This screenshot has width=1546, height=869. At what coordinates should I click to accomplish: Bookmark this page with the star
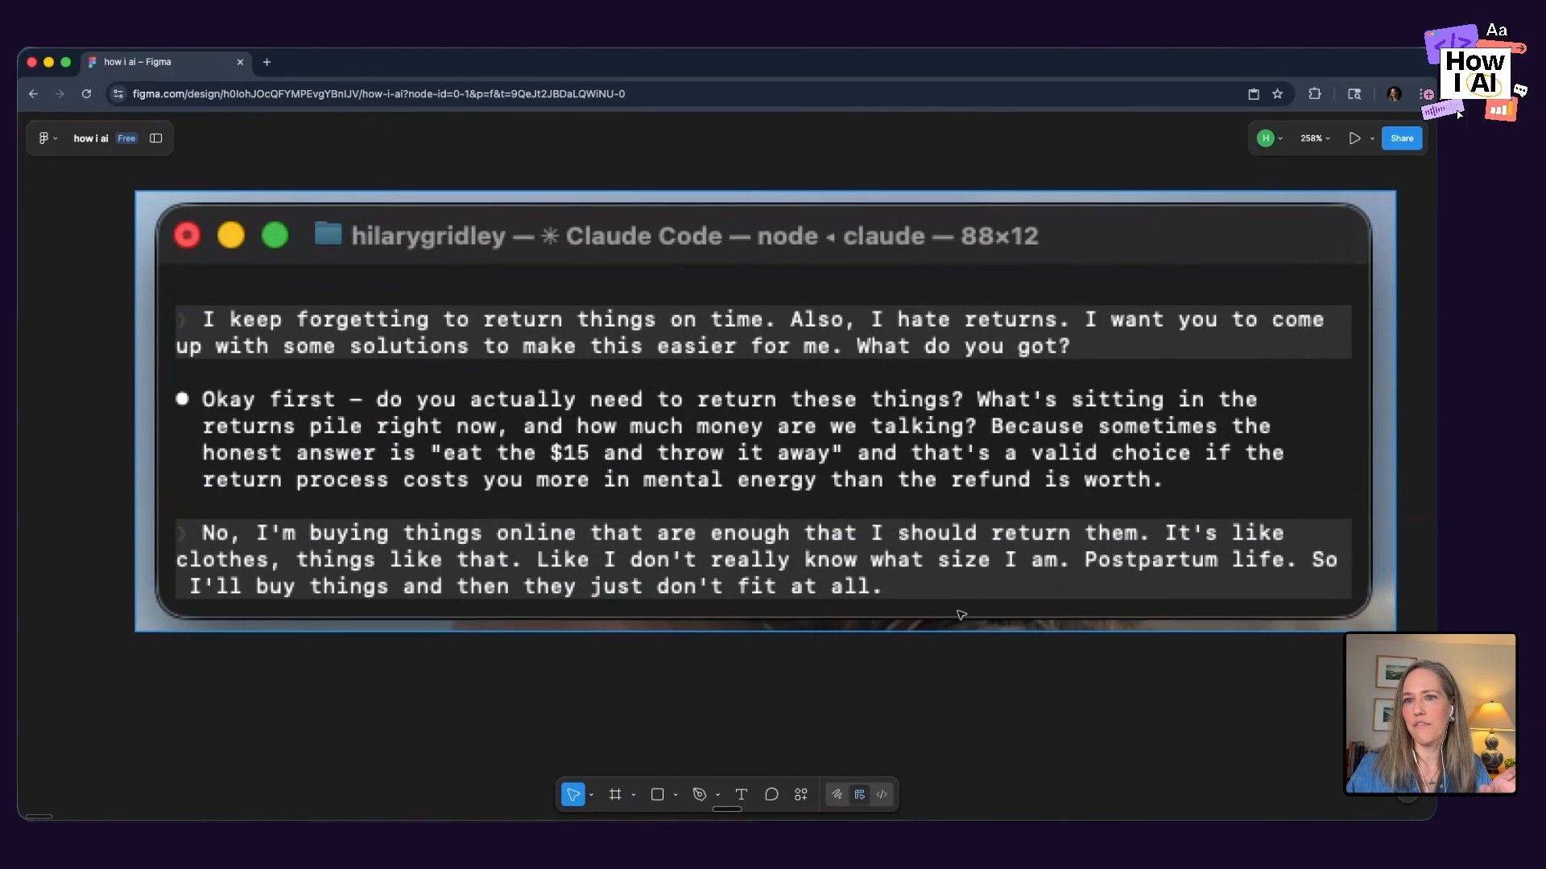point(1277,94)
